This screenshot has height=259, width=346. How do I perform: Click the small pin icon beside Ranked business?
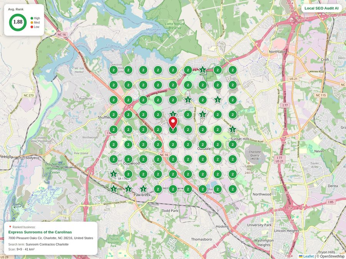(x=10, y=227)
